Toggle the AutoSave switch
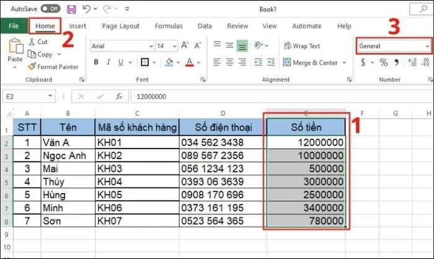 point(50,9)
